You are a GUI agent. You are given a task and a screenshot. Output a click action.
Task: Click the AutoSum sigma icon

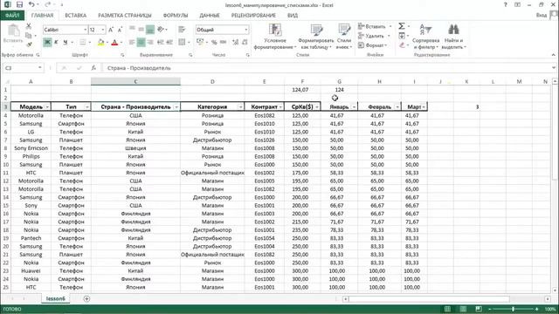[x=402, y=26]
